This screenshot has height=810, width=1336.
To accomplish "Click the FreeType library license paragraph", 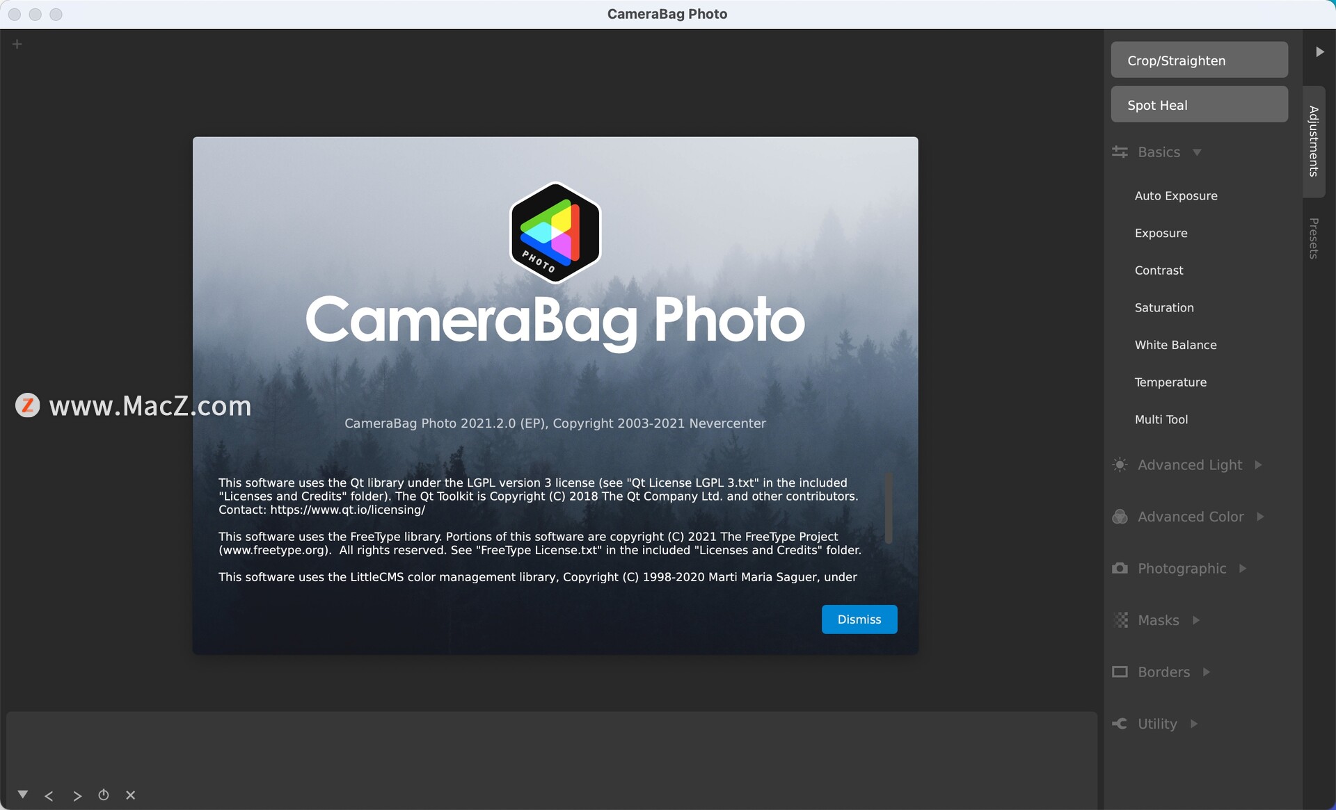I will pyautogui.click(x=540, y=543).
